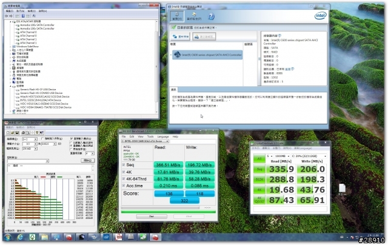Open the drive selector dropdown in AS SSD

click(145, 141)
